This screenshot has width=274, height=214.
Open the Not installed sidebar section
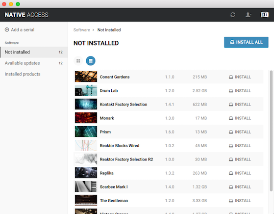tap(34, 52)
